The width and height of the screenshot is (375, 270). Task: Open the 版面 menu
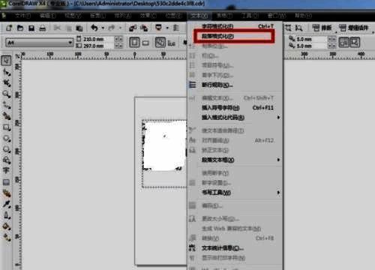[97, 16]
